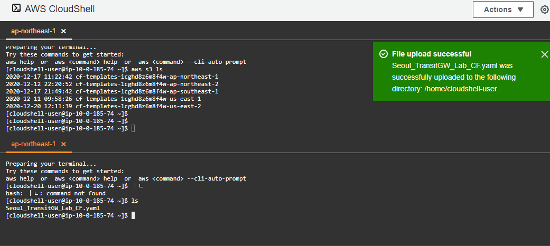Click bucket cf-templates-1cghd8z6m8f4w-ap-northeast-2 line
Viewport: 550px width, 246px height.
coord(112,84)
